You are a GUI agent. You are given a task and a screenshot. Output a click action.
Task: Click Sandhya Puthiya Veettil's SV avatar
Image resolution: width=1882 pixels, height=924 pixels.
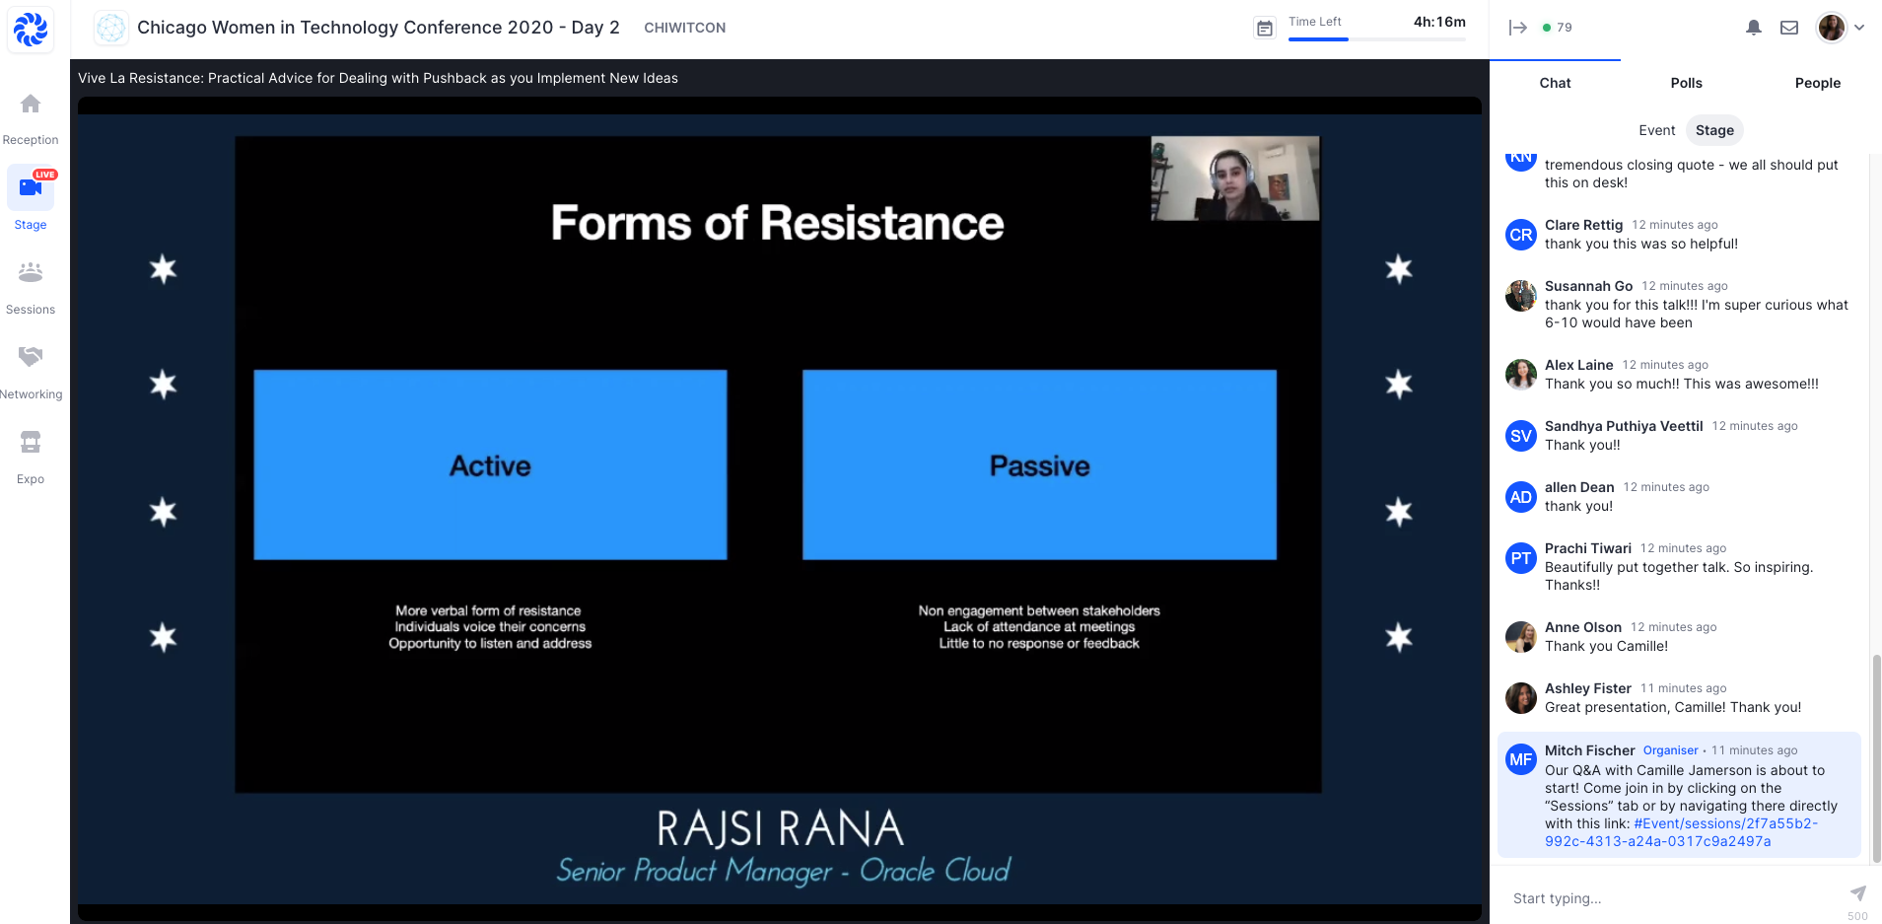point(1521,436)
